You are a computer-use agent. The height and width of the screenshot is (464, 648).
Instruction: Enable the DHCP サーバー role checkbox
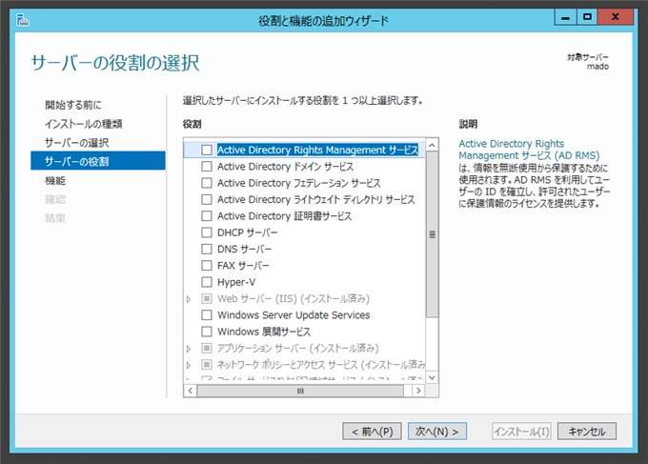[207, 232]
